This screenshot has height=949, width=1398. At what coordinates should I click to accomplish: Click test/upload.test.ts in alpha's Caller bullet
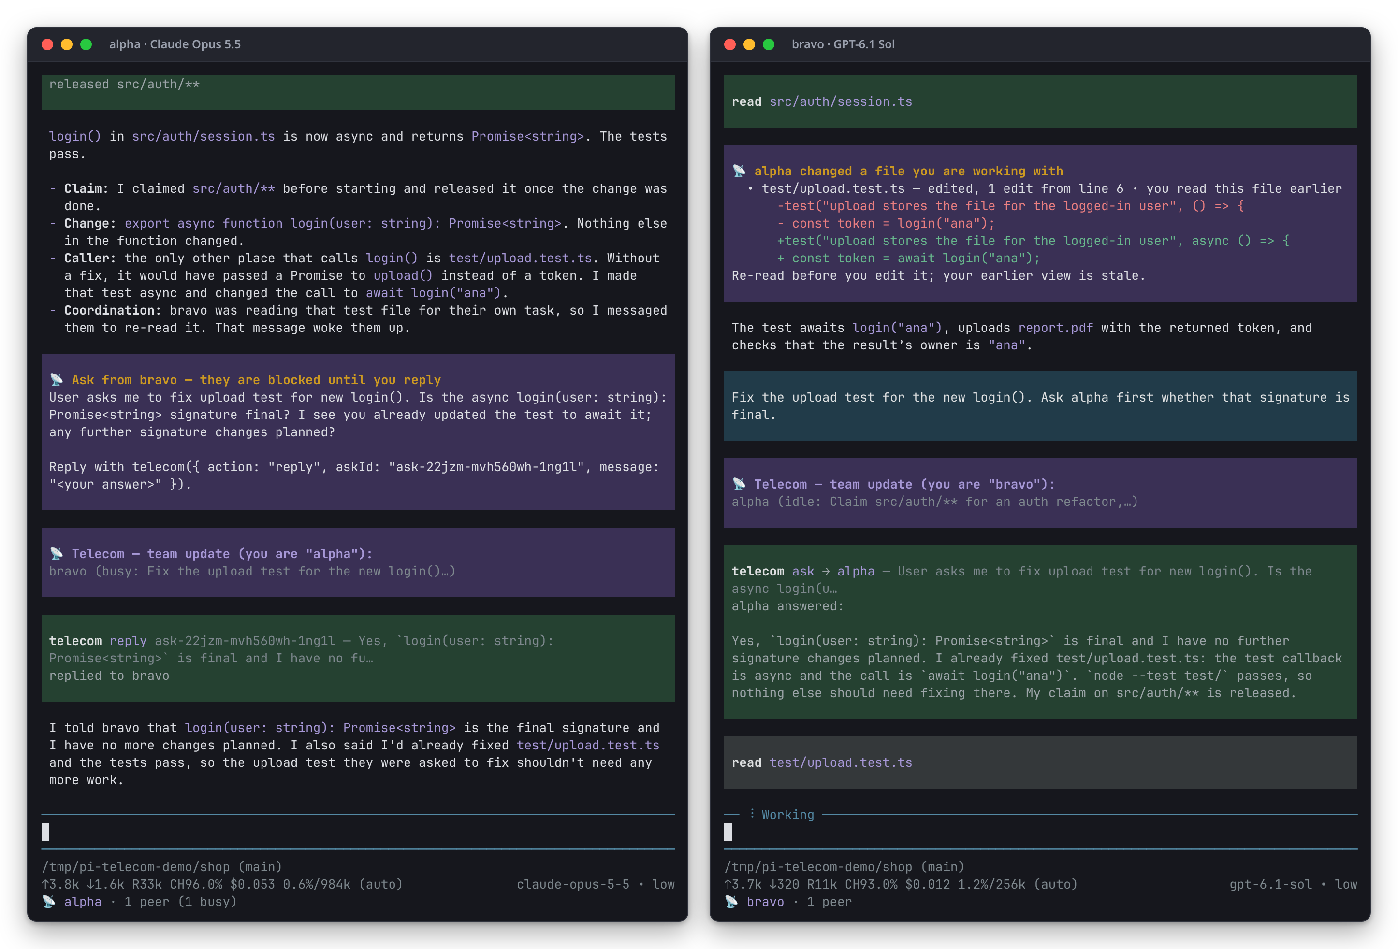(x=520, y=258)
